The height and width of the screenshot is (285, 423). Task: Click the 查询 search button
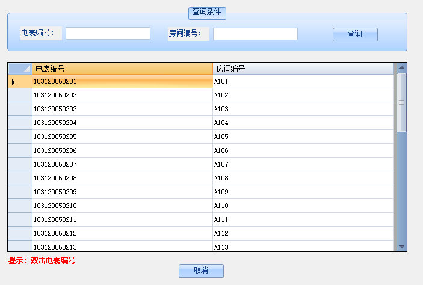(x=355, y=34)
